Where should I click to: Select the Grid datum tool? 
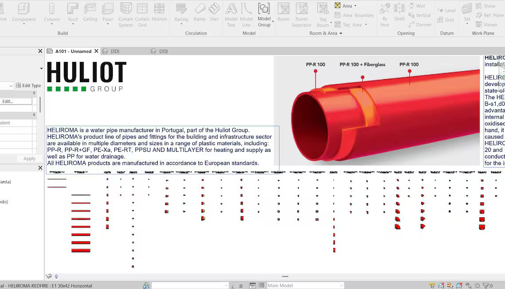(x=445, y=19)
